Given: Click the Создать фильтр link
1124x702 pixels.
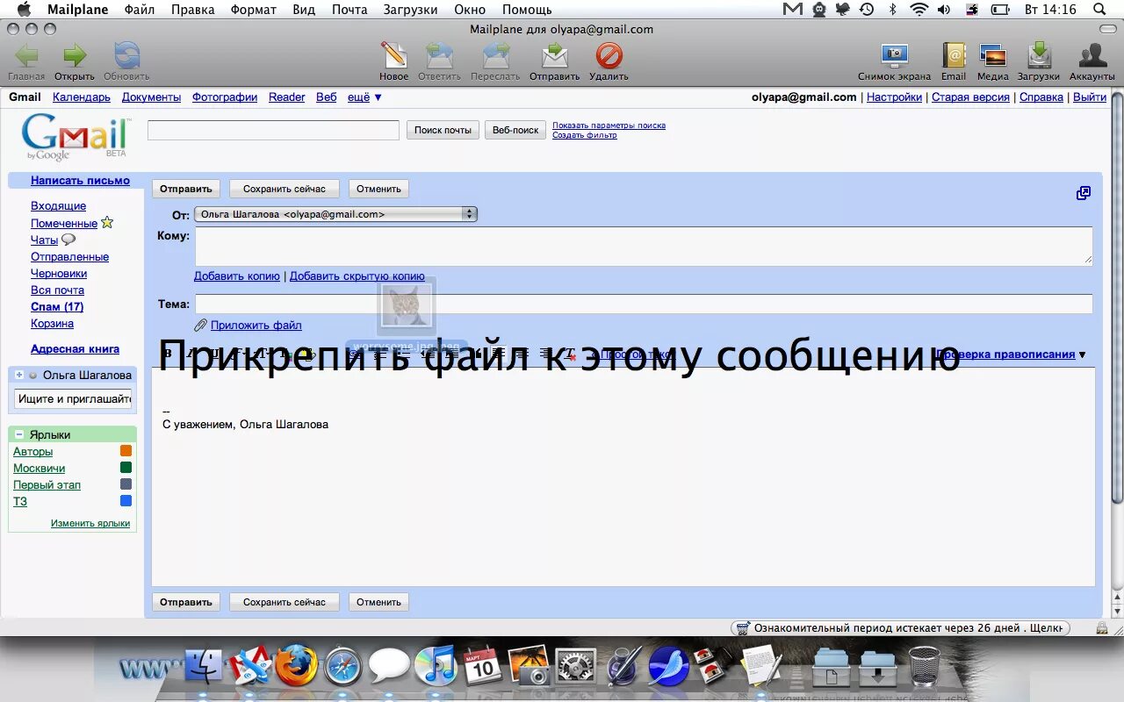Looking at the screenshot, I should (584, 135).
